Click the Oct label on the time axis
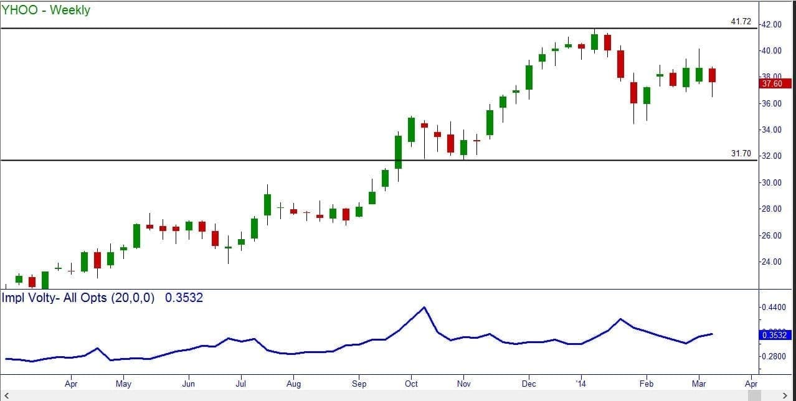The image size is (796, 401). (410, 384)
